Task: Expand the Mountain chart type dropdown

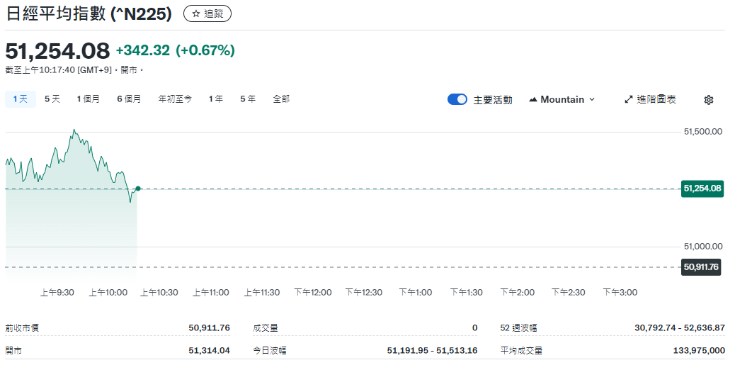Action: point(562,100)
